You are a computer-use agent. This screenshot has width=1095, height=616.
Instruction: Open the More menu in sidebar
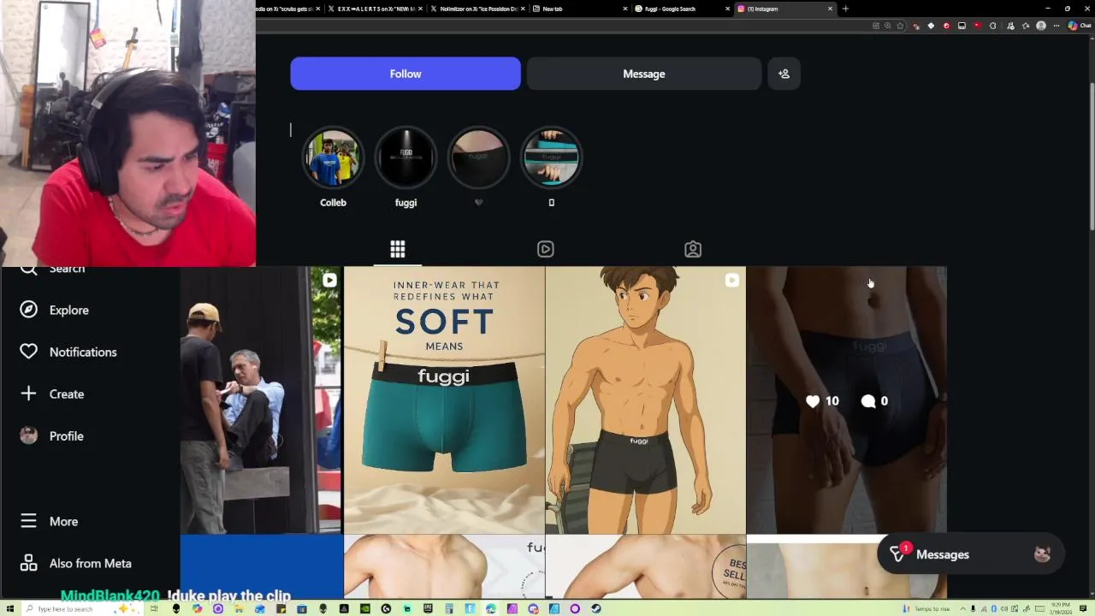(x=50, y=521)
